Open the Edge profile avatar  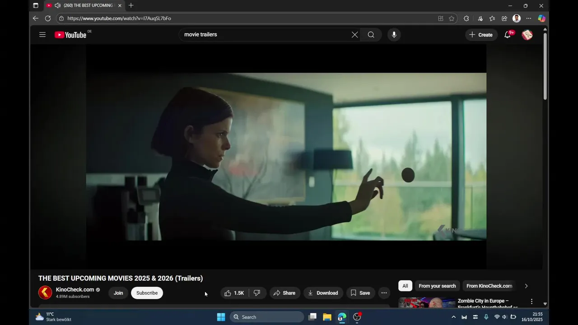pyautogui.click(x=517, y=19)
